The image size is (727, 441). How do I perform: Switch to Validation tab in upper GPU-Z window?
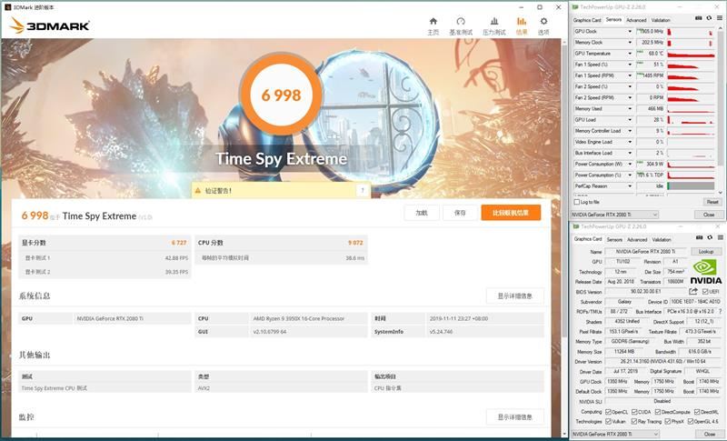point(661,20)
